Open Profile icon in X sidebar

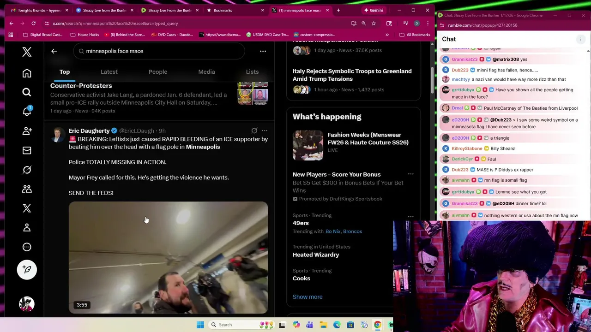pyautogui.click(x=27, y=228)
